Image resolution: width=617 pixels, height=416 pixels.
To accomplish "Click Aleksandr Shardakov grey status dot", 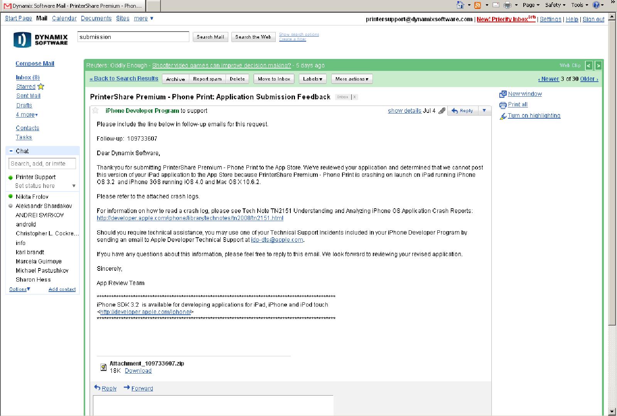I will (11, 206).
